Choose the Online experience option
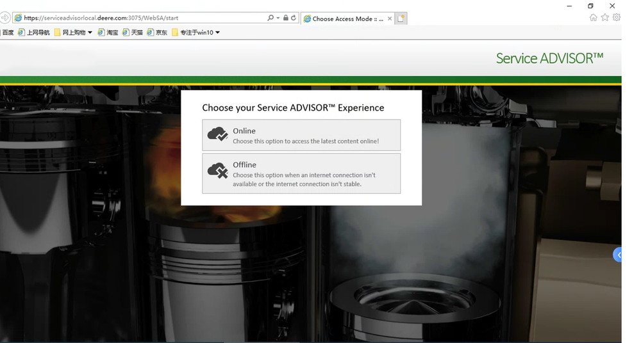Viewport: 641px width, 343px height. (301, 135)
